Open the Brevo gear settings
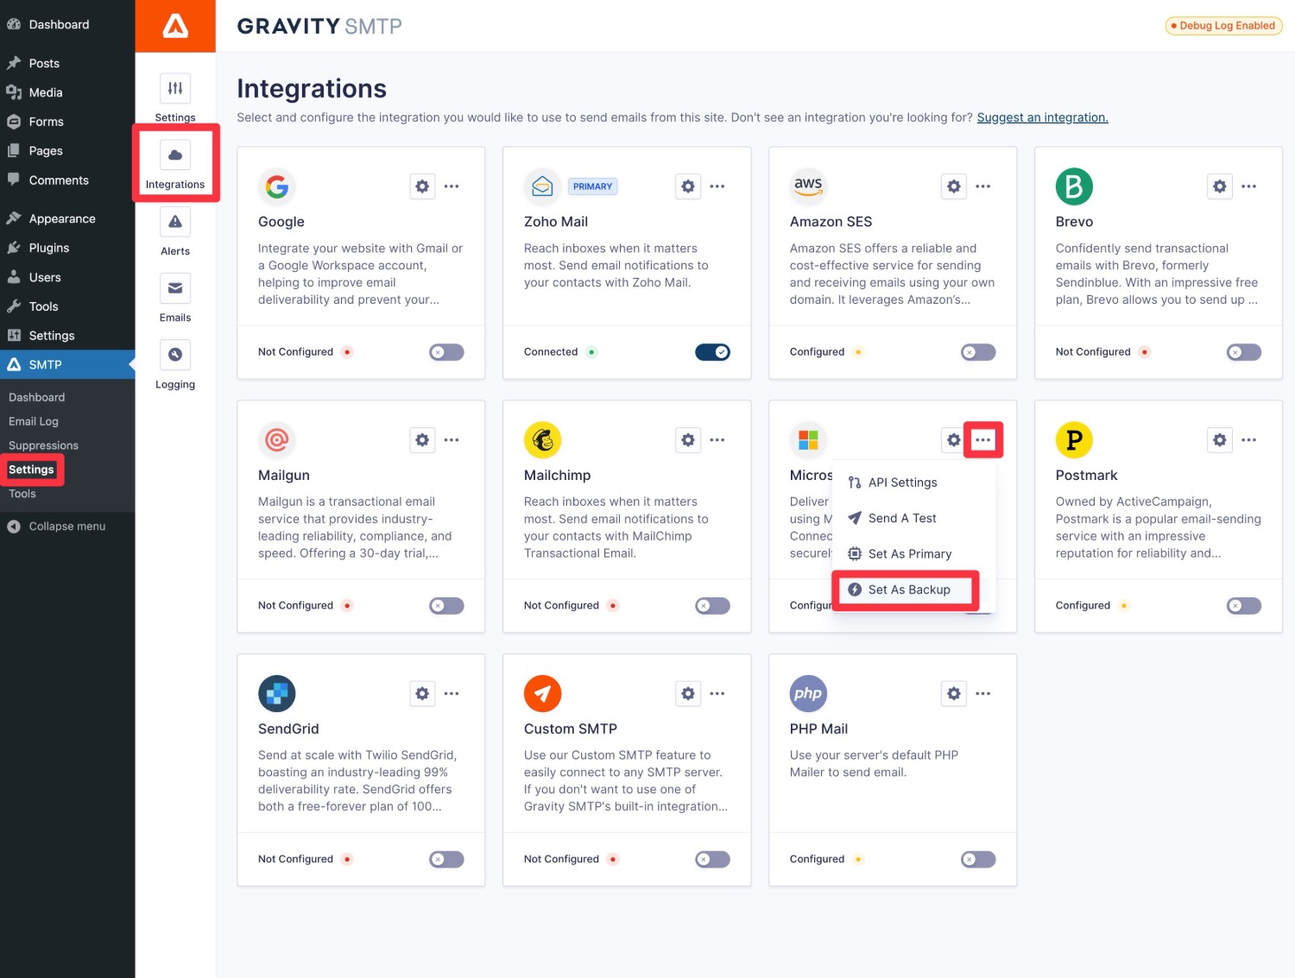Image resolution: width=1295 pixels, height=978 pixels. [x=1220, y=186]
